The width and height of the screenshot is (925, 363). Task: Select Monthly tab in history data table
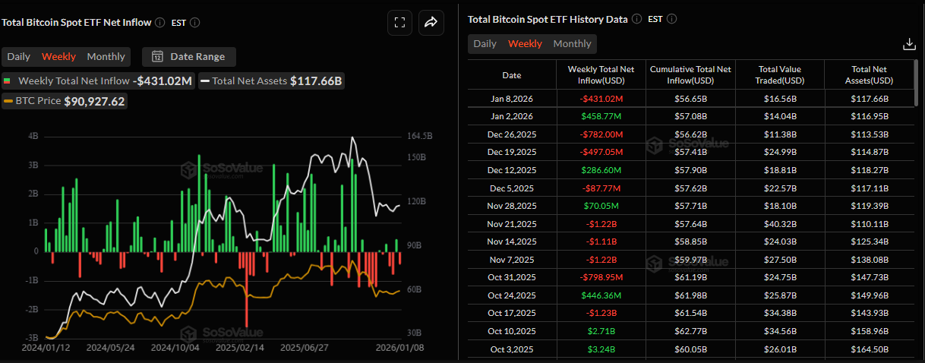572,44
